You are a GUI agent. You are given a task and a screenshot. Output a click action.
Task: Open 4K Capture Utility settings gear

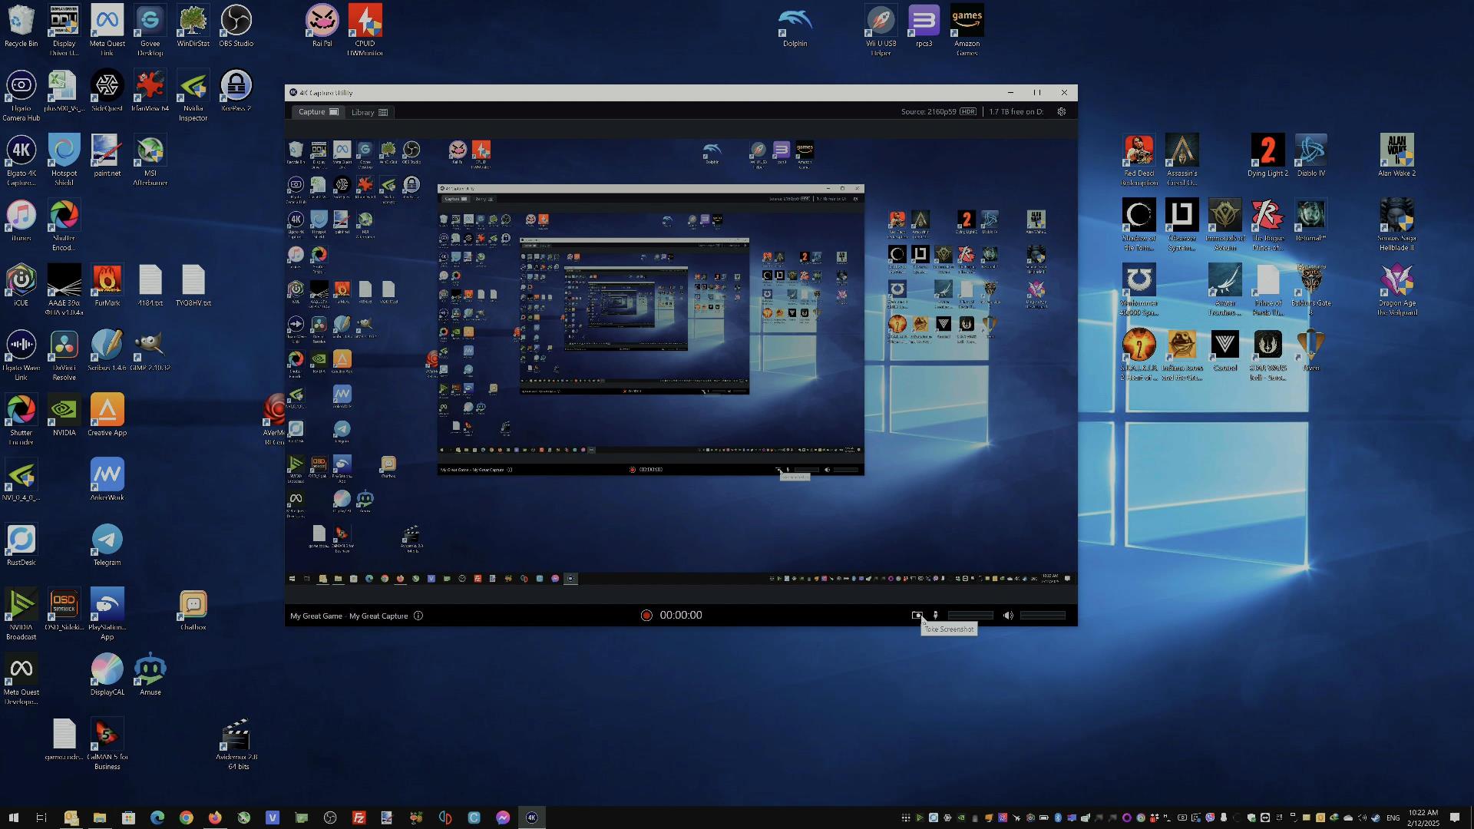pos(1062,112)
